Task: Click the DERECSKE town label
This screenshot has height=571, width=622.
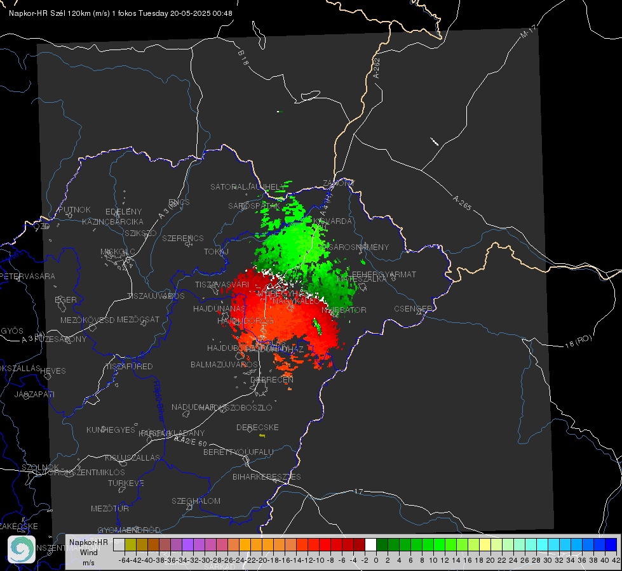Action: 257,427
